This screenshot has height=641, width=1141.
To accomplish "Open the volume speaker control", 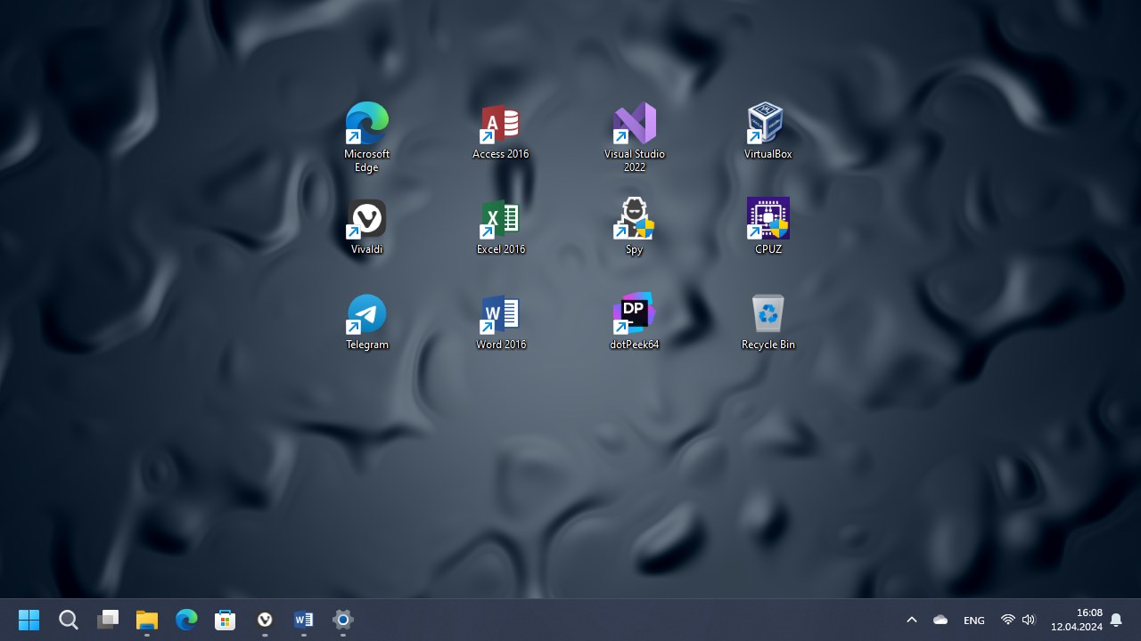I will [x=1029, y=620].
